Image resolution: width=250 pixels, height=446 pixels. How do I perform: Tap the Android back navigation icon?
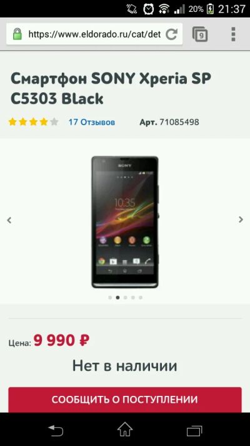click(56, 430)
